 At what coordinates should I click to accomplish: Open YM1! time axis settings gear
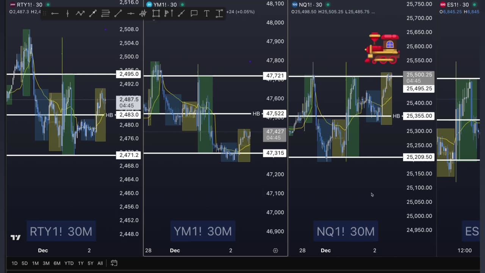[x=275, y=251]
